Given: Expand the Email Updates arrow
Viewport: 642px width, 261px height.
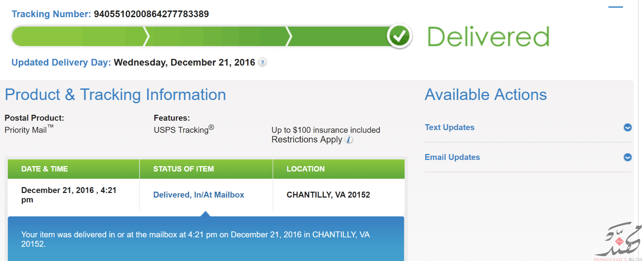Looking at the screenshot, I should 627,157.
